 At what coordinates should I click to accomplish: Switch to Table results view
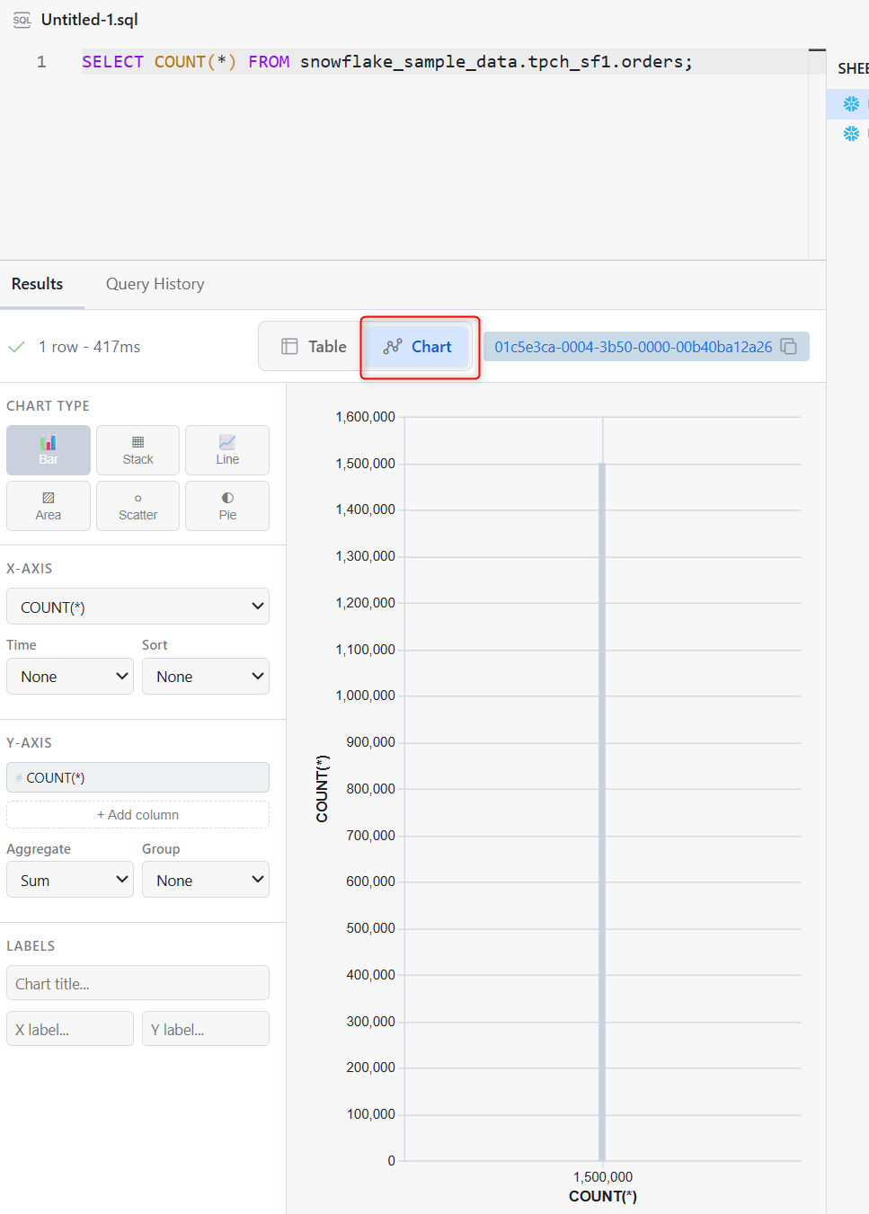314,347
